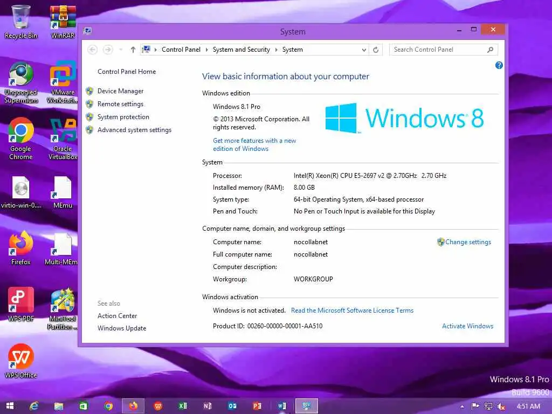Select System and Security in the breadcrumb
This screenshot has width=552, height=414.
[x=241, y=50]
